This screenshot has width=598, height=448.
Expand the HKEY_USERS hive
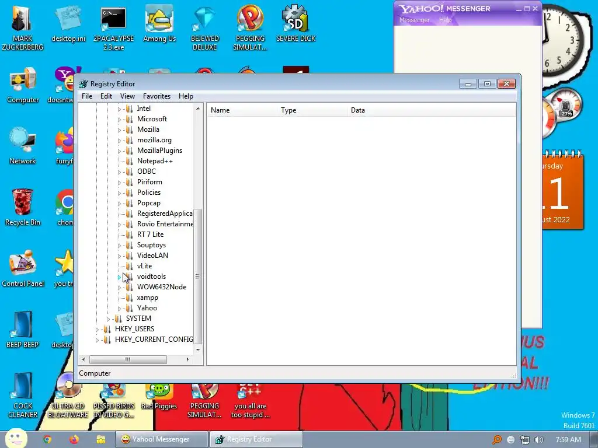[97, 330]
